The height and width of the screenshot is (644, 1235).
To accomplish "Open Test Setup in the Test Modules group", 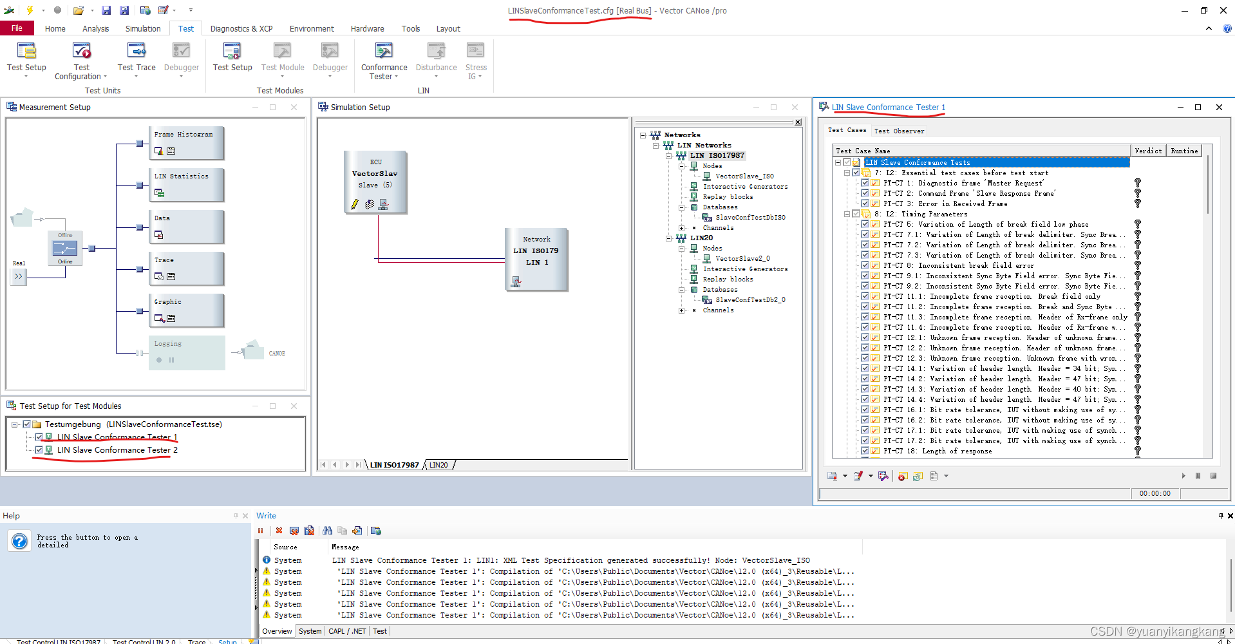I will tap(232, 57).
